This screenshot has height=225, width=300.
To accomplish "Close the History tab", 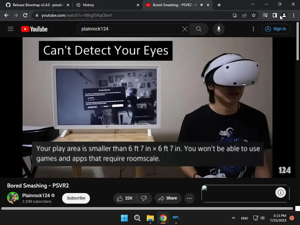I will (x=138, y=5).
